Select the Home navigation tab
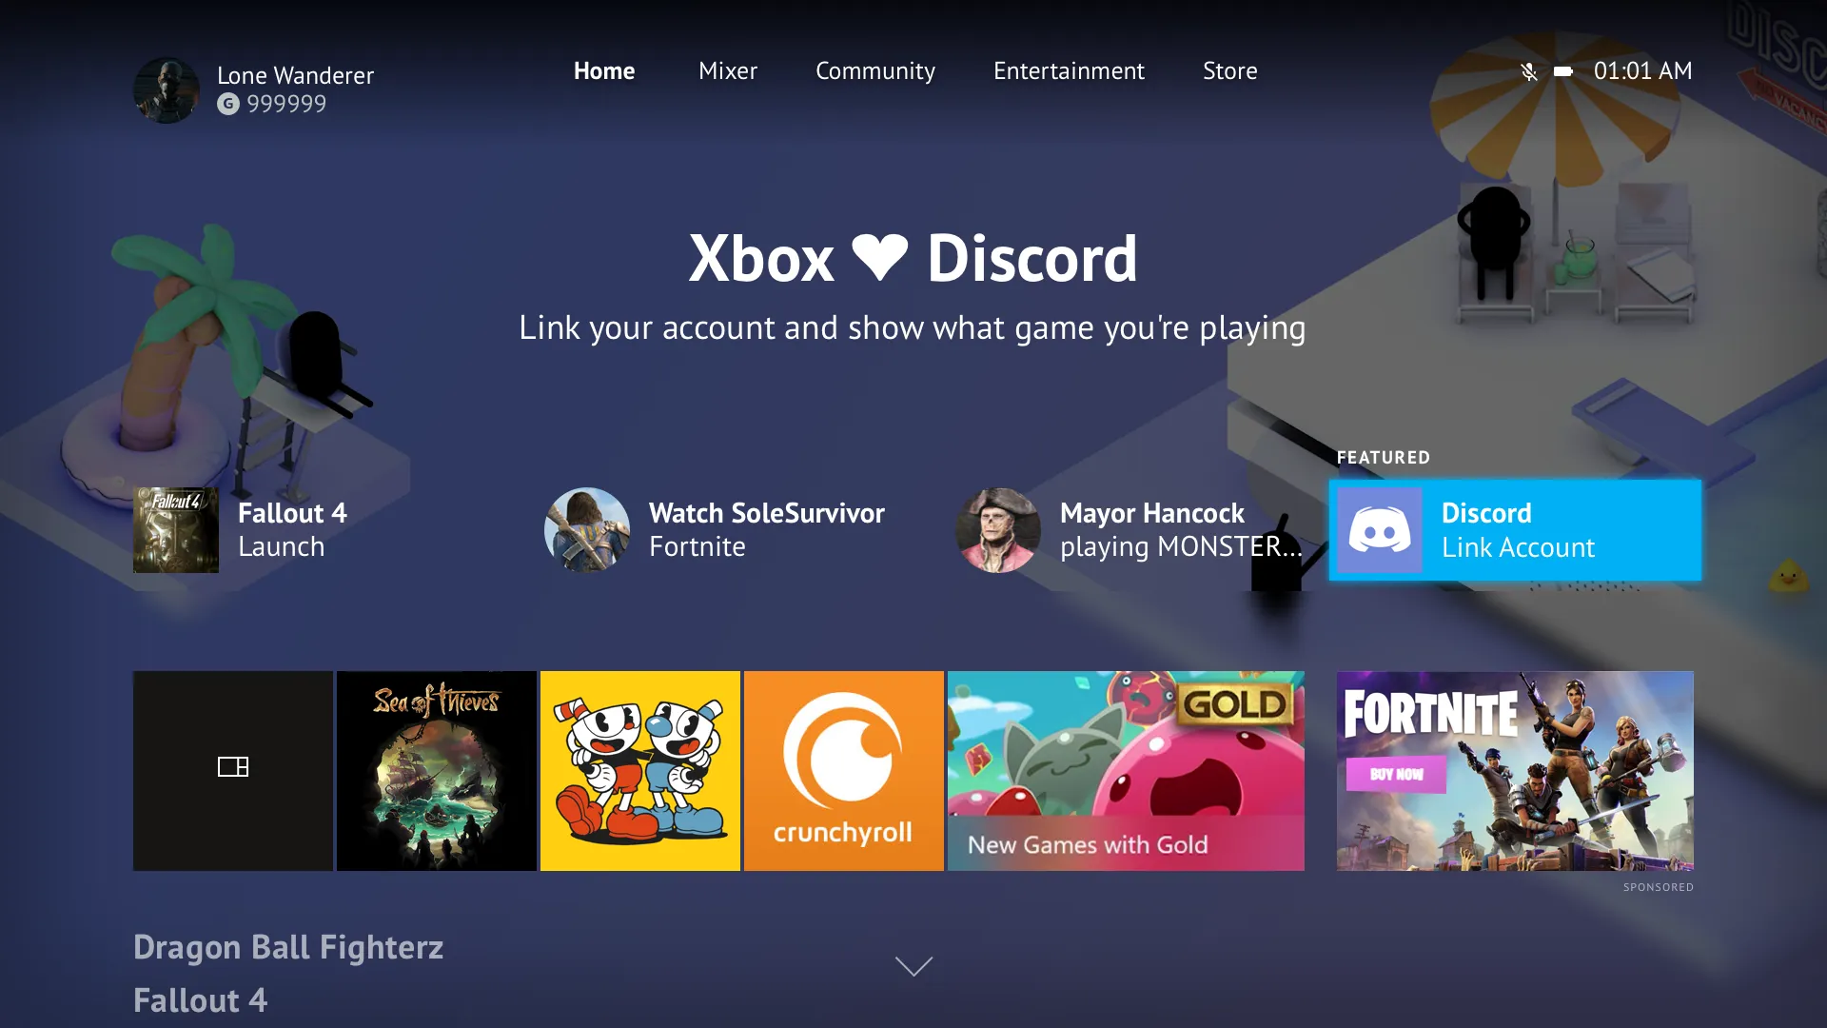This screenshot has width=1827, height=1028. 605,70
